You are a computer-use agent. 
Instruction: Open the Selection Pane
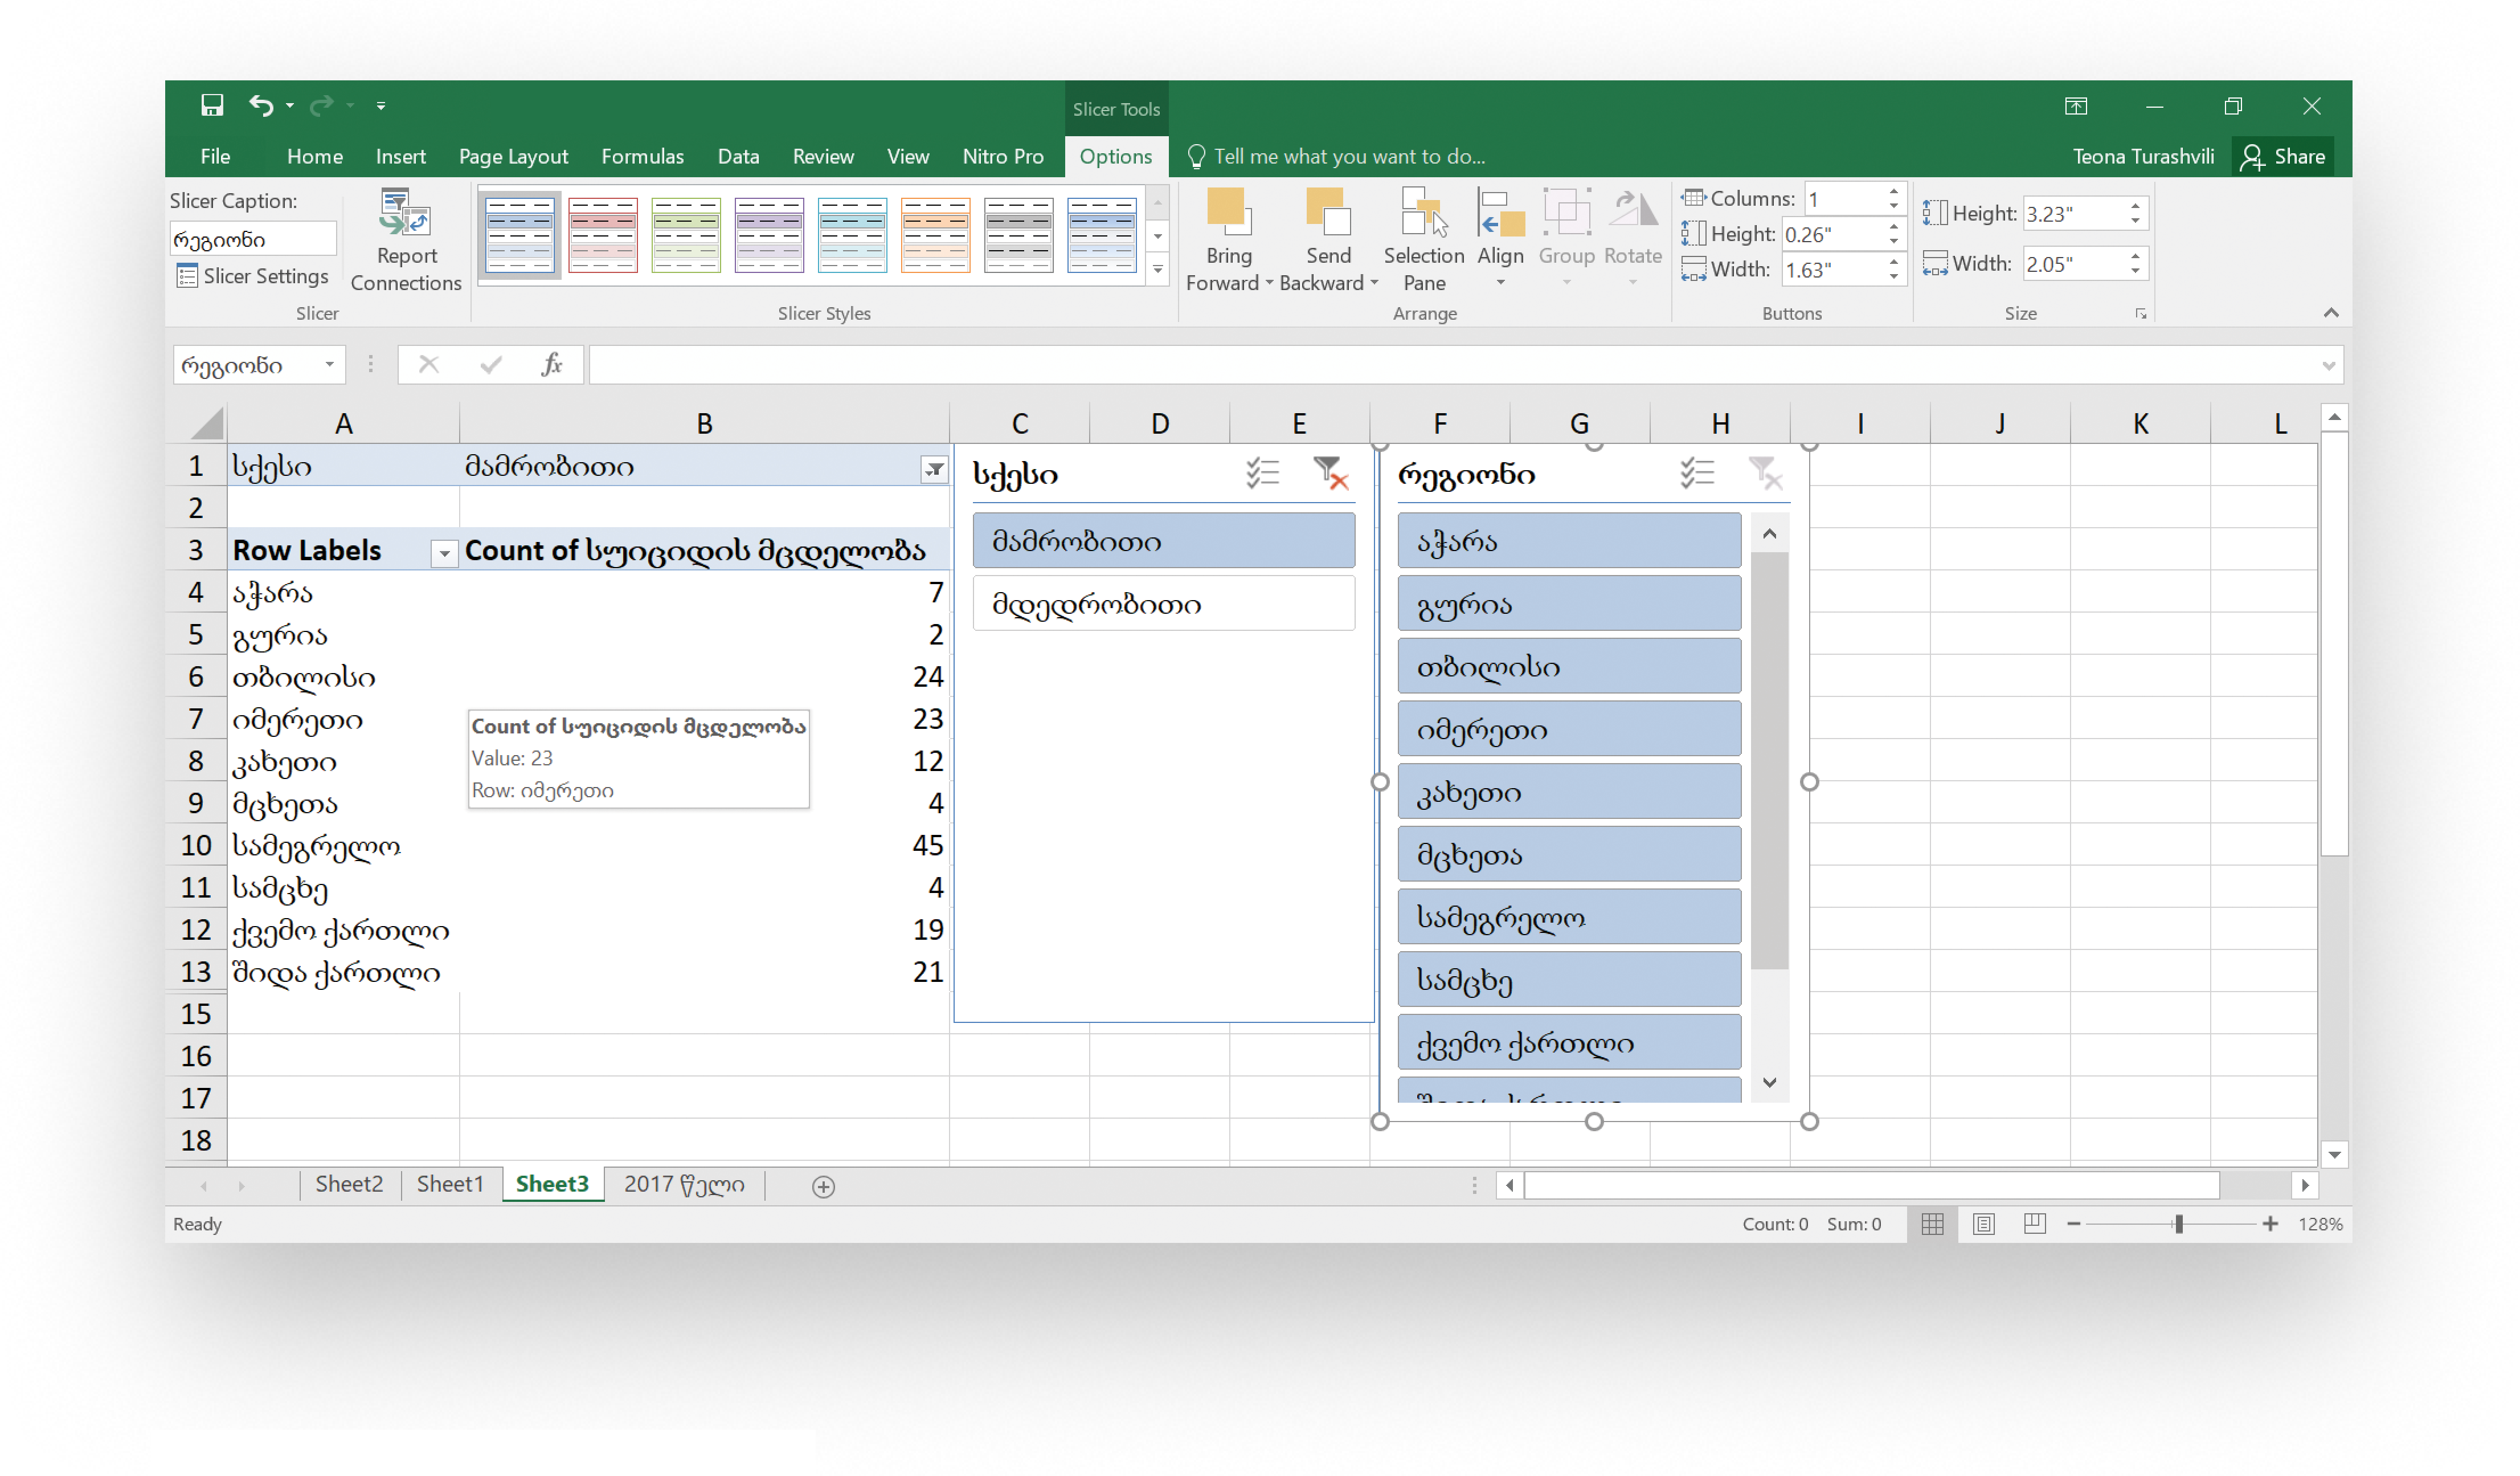click(x=1424, y=240)
